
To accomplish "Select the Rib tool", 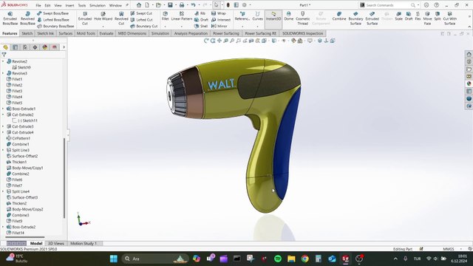I will click(x=200, y=13).
